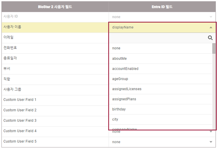Click the 사용자 그룹 row label

pyautogui.click(x=12, y=89)
